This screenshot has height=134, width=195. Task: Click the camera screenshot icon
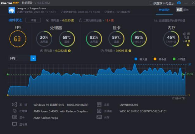pyautogui.click(x=179, y=3)
